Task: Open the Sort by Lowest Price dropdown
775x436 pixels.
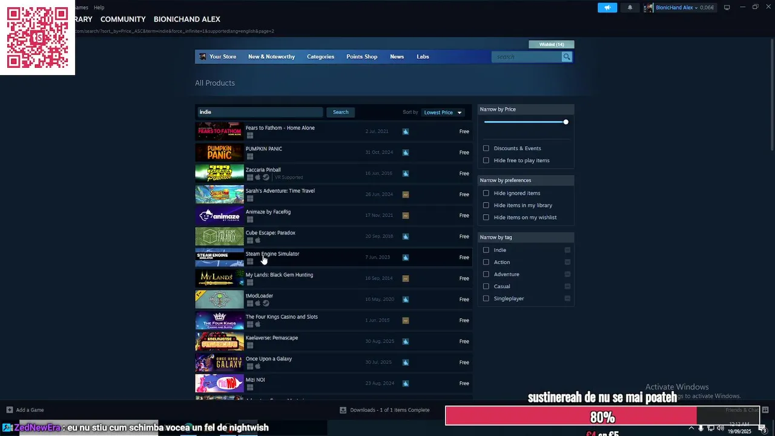Action: pos(443,113)
